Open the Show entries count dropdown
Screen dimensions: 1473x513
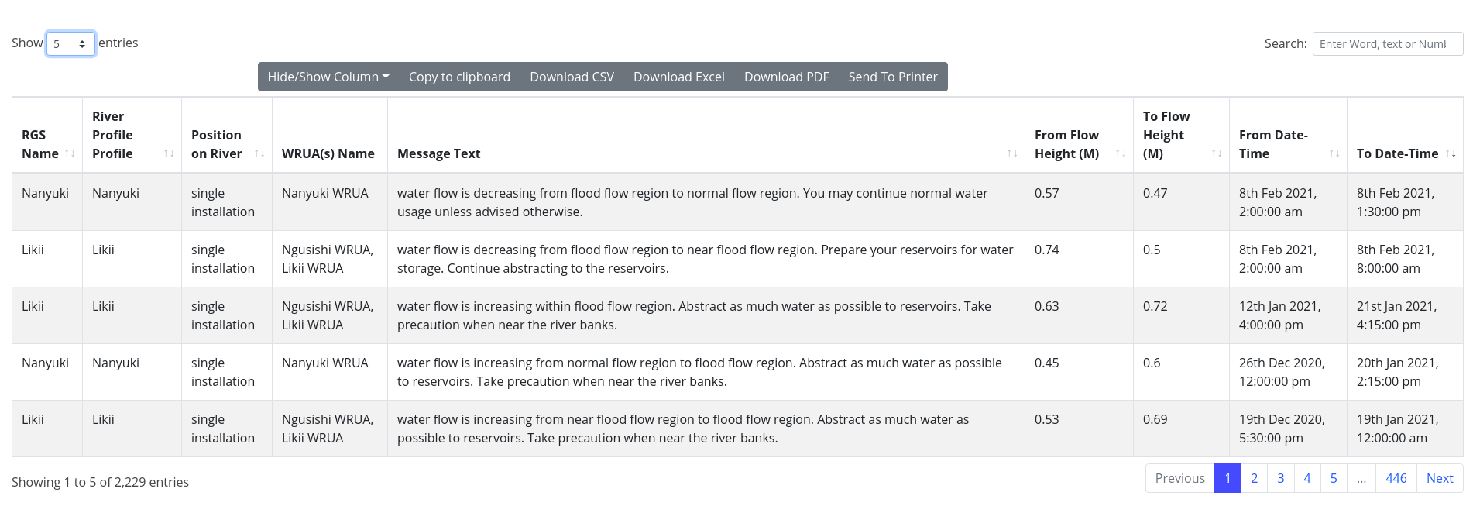tap(70, 44)
